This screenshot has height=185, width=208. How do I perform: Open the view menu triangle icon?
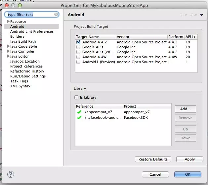(x=201, y=15)
